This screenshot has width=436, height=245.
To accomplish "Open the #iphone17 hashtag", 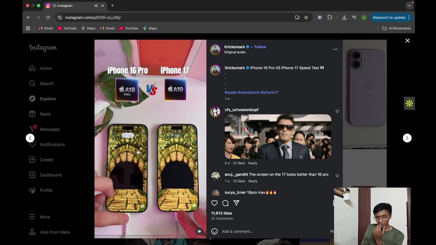I will [x=269, y=92].
